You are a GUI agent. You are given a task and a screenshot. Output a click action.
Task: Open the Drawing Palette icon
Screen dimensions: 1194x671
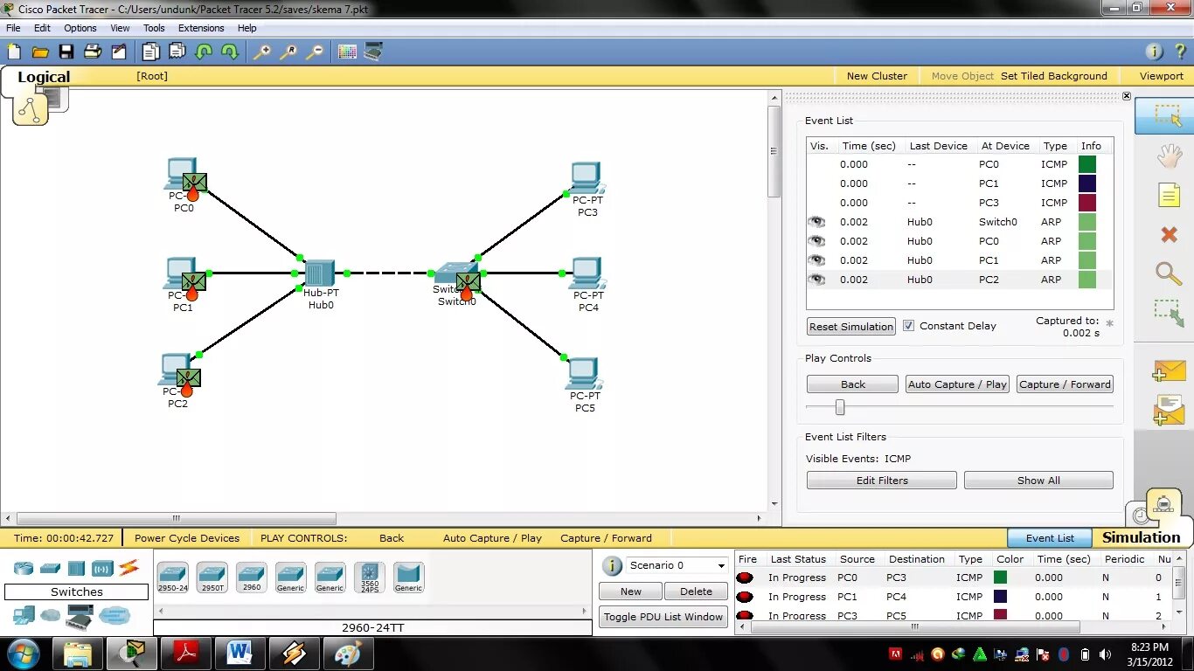[347, 52]
